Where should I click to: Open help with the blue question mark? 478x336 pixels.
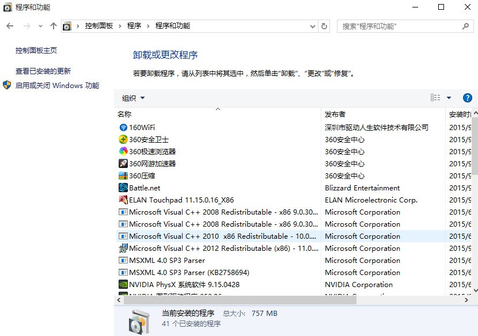(467, 98)
